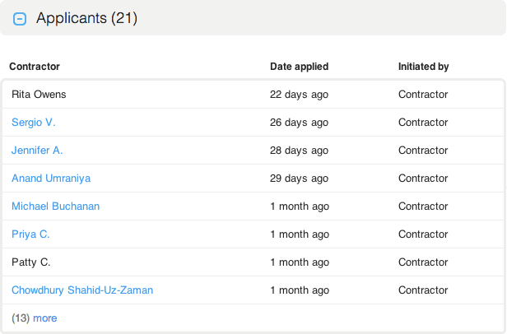Viewport: 507px width, 334px height.
Task: Click the Applicants (21) heading
Action: (86, 18)
